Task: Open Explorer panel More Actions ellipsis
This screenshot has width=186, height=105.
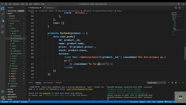Action: pos(23,8)
